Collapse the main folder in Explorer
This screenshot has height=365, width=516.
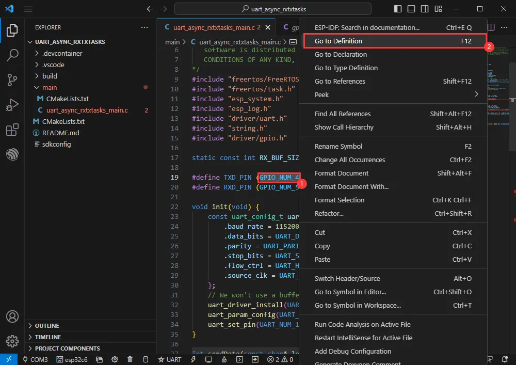point(51,87)
